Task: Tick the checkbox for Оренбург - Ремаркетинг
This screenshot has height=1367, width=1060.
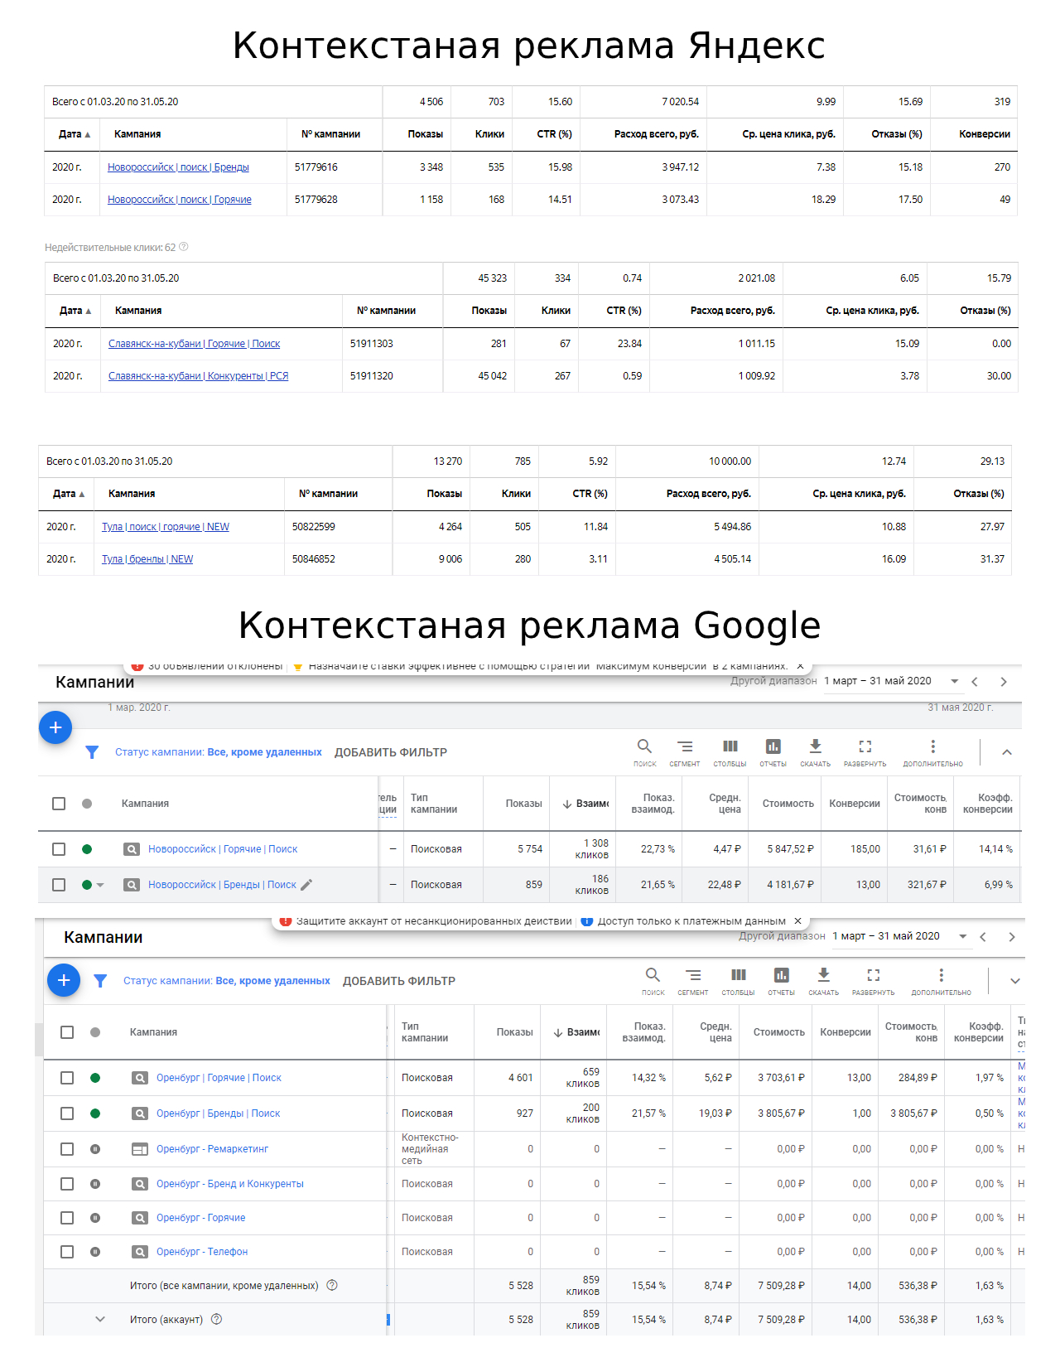Action: 67,1149
